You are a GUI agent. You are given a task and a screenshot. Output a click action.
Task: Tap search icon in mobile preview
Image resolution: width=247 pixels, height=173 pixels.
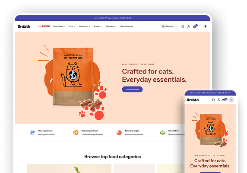point(213,100)
